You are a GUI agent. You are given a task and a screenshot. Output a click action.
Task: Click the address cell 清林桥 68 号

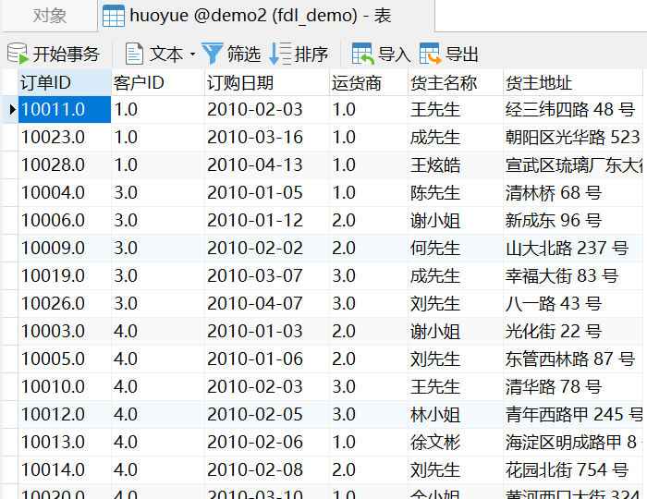573,192
